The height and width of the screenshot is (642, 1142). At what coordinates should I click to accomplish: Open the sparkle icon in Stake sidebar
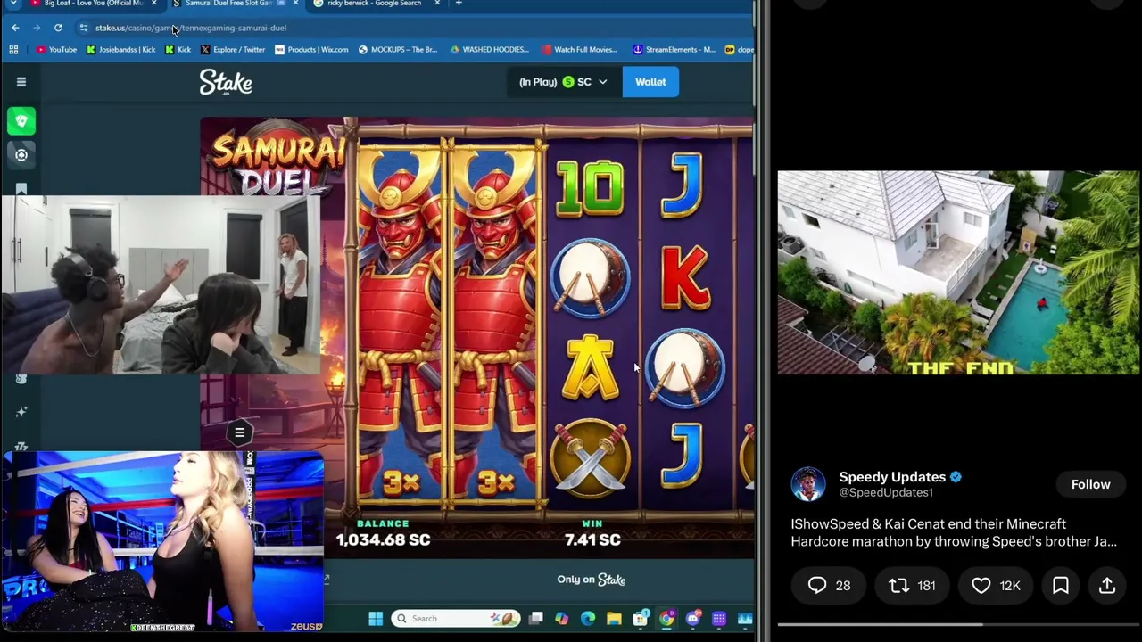point(21,412)
